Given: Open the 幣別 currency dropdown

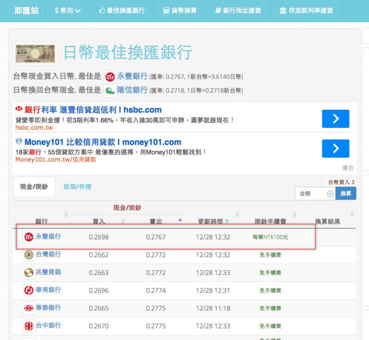Looking at the screenshot, I should (x=67, y=11).
